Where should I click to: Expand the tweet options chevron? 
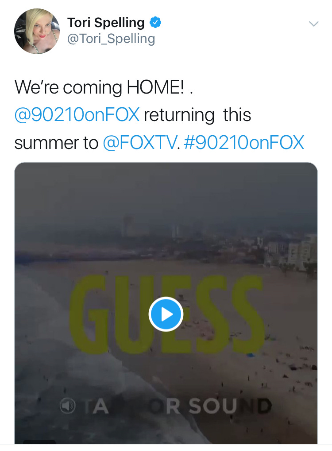313,24
